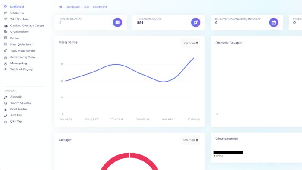This screenshot has height=170, width=302.
Task: Open Zamanlanmış Mesaj menu item
Action: [x=23, y=57]
